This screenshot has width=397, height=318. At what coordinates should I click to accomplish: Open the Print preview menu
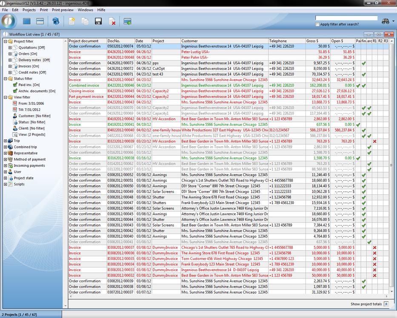(63, 9)
